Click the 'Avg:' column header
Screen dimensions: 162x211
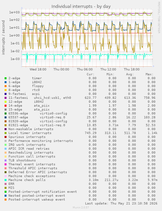point(130,74)
